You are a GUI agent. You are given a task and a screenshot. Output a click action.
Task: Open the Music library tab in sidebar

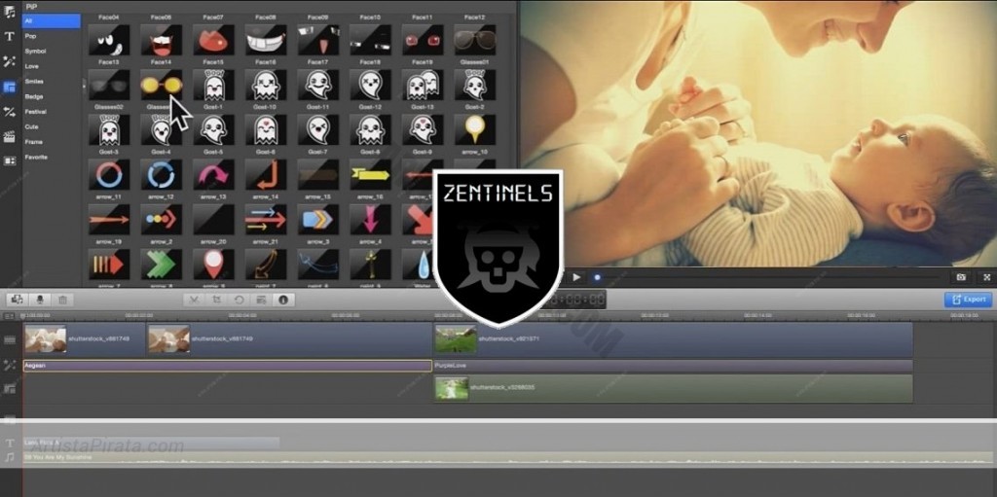(x=10, y=11)
